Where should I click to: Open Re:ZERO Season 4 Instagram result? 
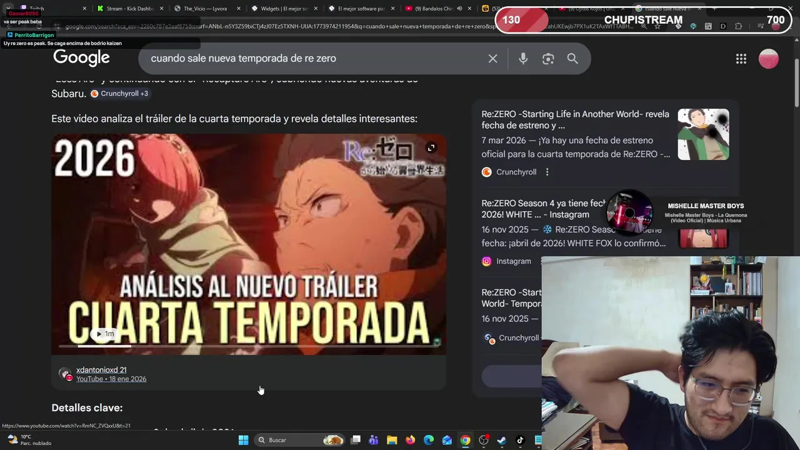coord(544,209)
